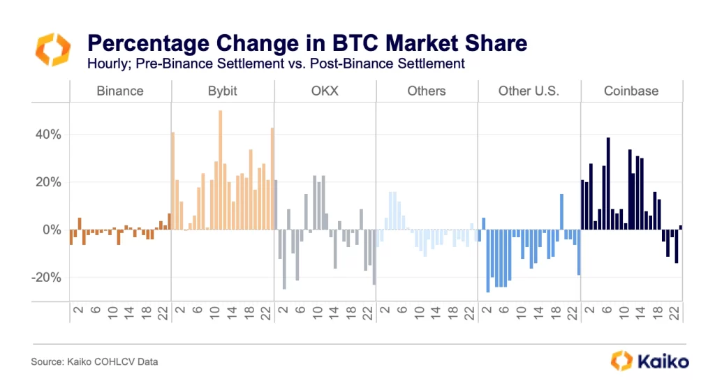The width and height of the screenshot is (715, 390).
Task: Click the Kaiko logo icon in the footer
Action: [x=621, y=360]
